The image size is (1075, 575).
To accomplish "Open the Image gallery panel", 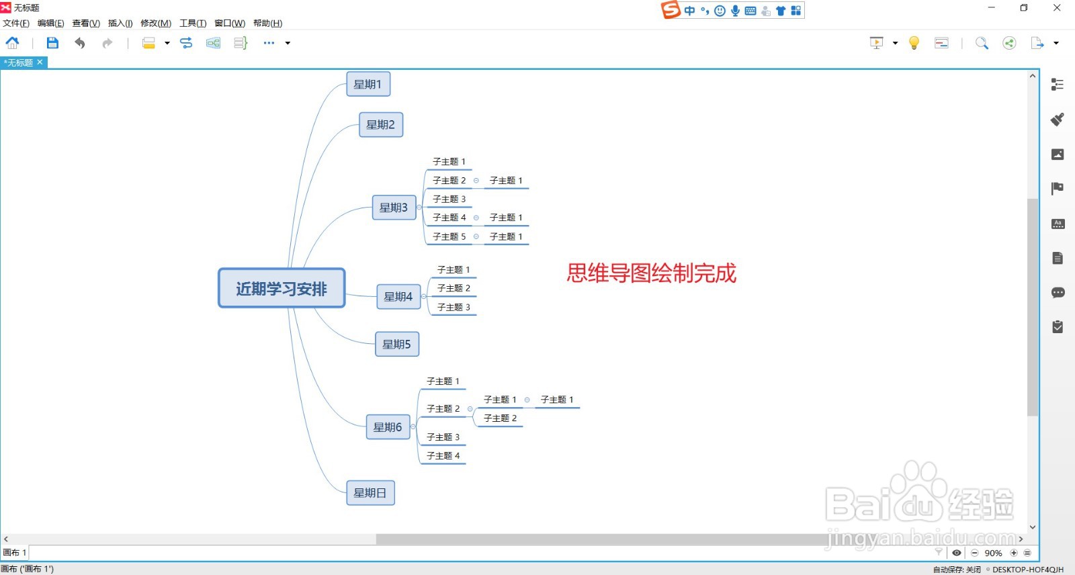I will (1058, 154).
